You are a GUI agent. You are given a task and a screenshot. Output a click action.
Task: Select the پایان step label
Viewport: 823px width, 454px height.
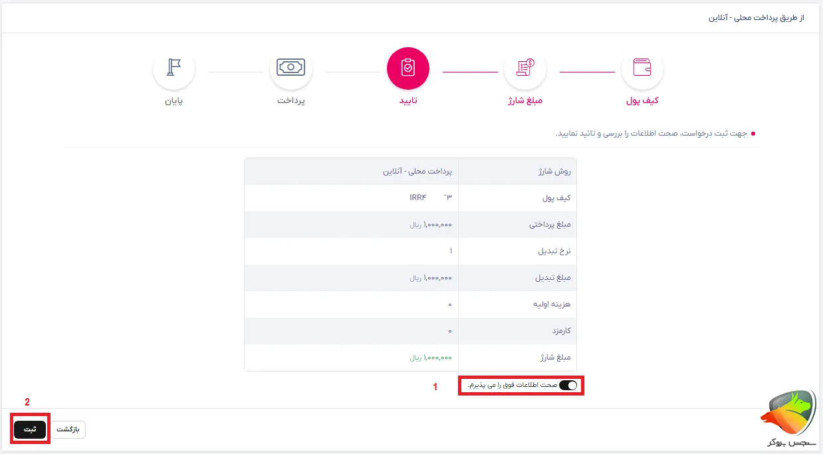coord(174,102)
